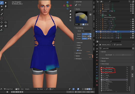Toggle visibility eye for s4studio_mesh_1.003
Viewport: 135px width, 94px height.
point(131,38)
